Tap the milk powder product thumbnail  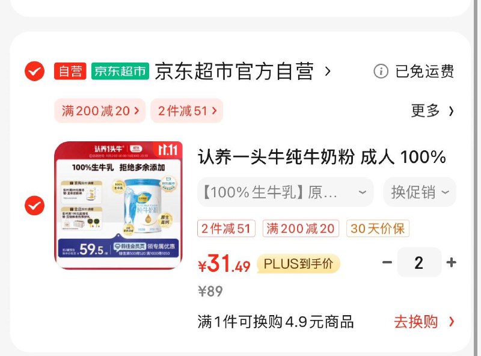(118, 205)
